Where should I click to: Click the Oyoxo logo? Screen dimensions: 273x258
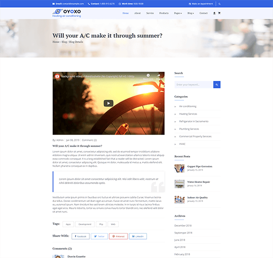click(67, 13)
